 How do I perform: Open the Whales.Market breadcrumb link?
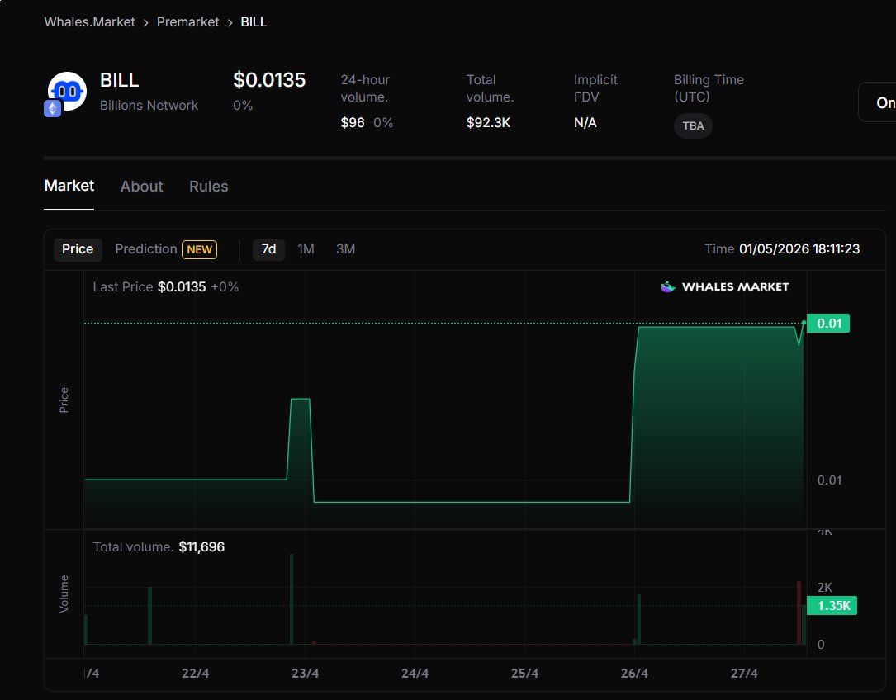coord(90,22)
